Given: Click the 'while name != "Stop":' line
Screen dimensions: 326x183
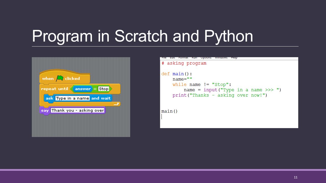Looking at the screenshot, I should pos(202,85).
